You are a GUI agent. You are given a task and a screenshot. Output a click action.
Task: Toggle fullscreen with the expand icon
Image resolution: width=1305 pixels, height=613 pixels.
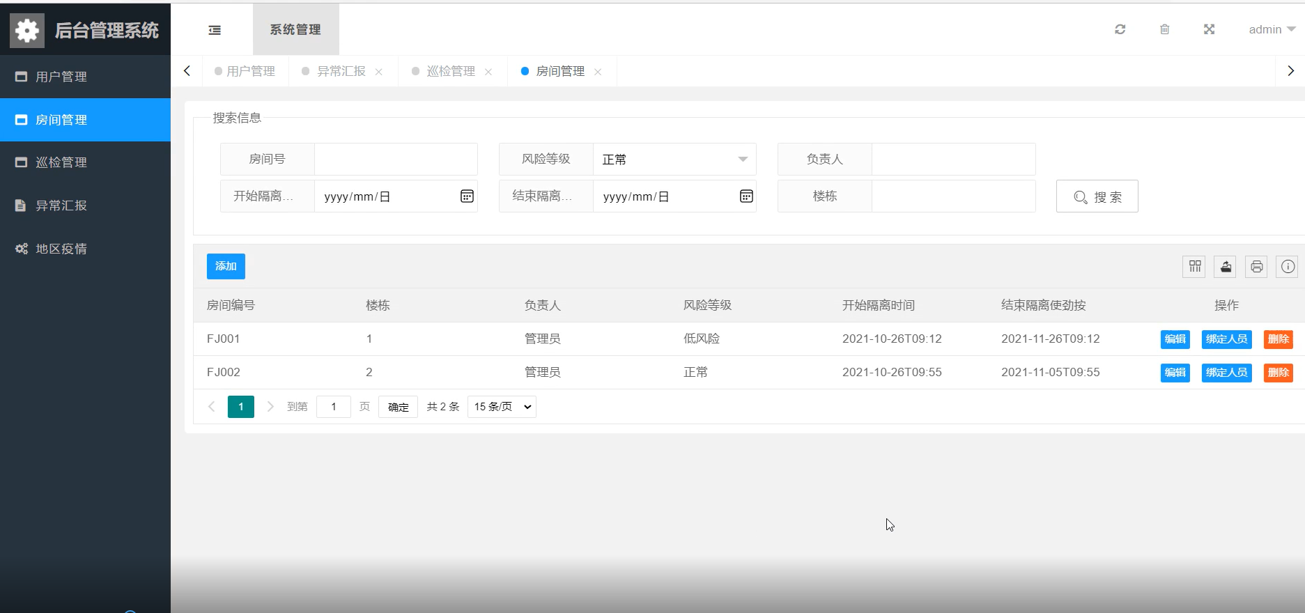click(1210, 29)
